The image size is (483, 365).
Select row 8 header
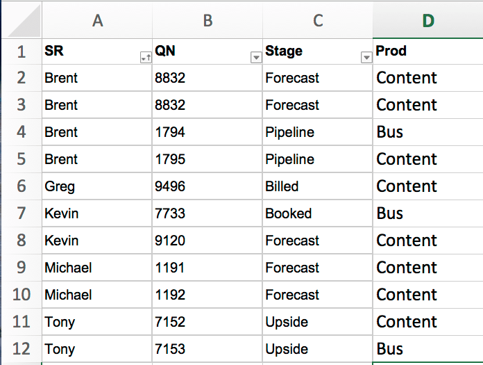pyautogui.click(x=22, y=241)
